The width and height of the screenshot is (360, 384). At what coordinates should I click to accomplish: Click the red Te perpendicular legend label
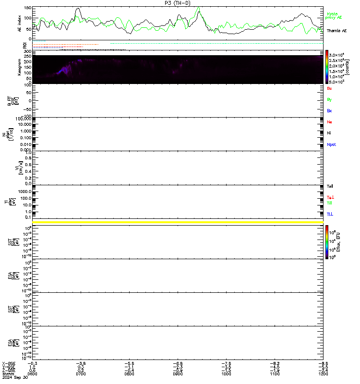pos(330,197)
